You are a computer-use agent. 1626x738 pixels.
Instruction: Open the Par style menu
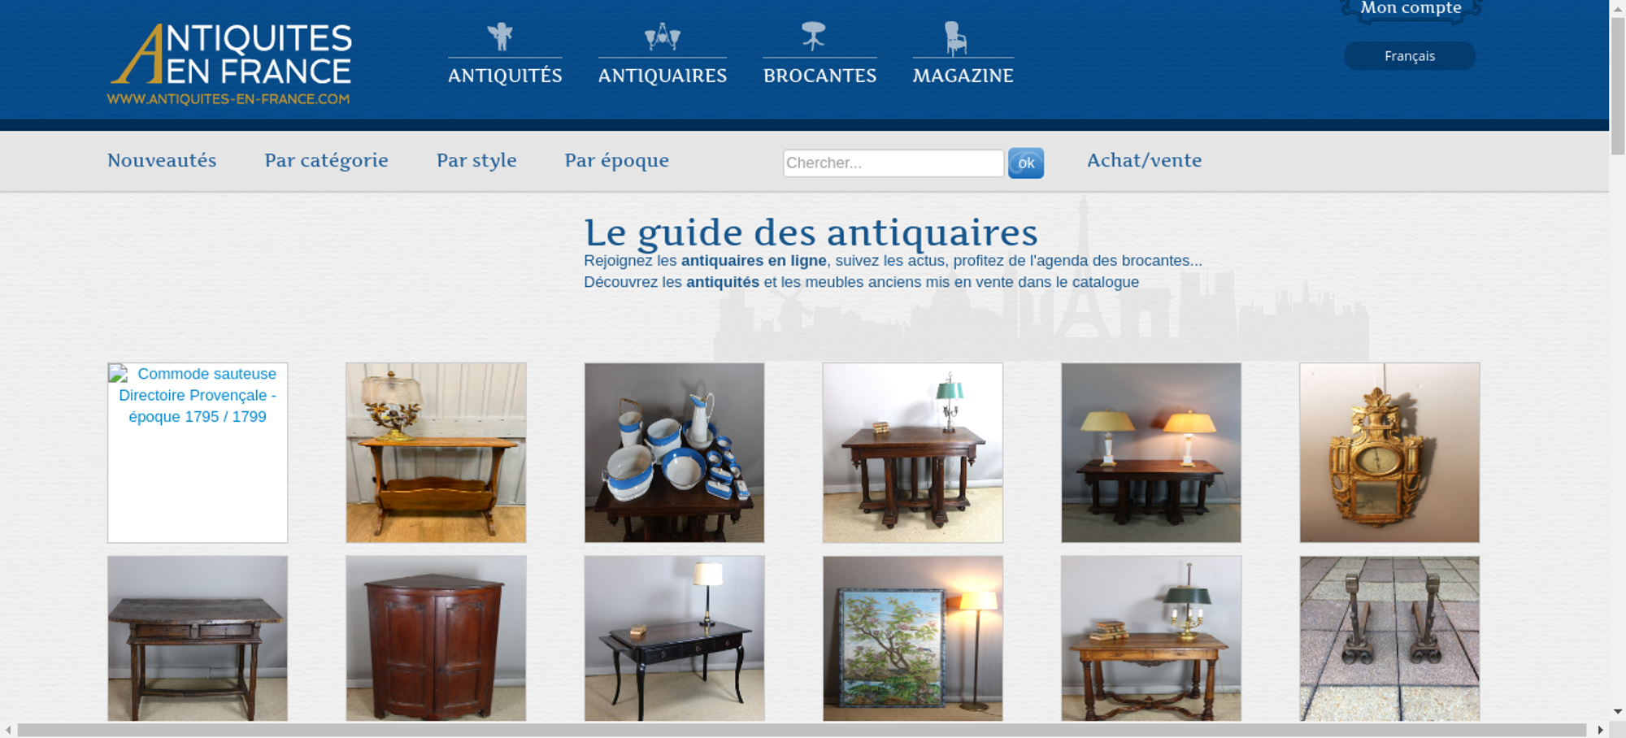(x=476, y=160)
